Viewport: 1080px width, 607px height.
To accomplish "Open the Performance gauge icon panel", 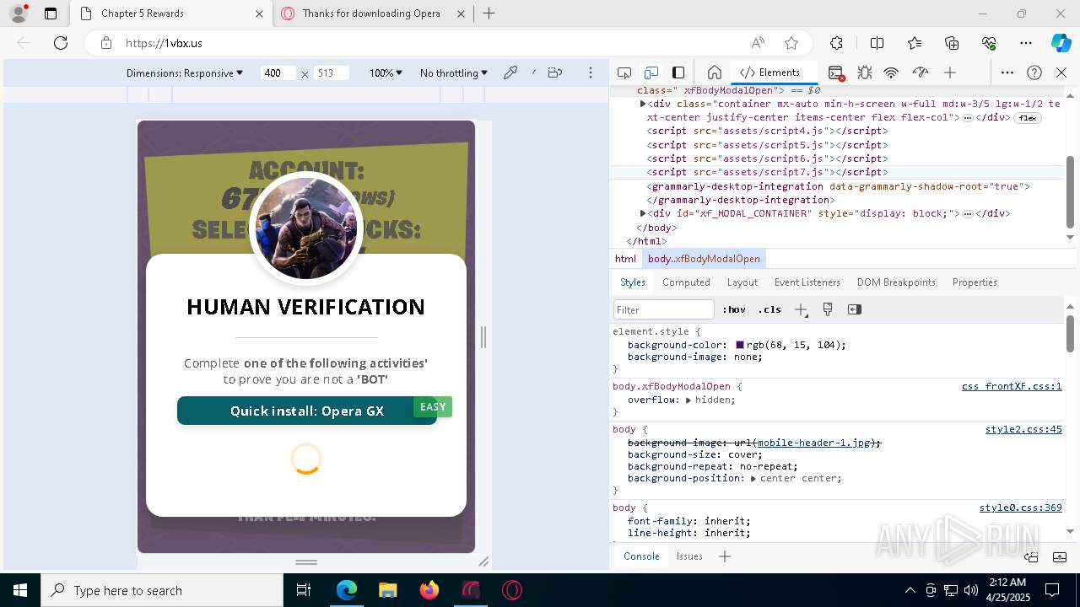I will (x=921, y=73).
